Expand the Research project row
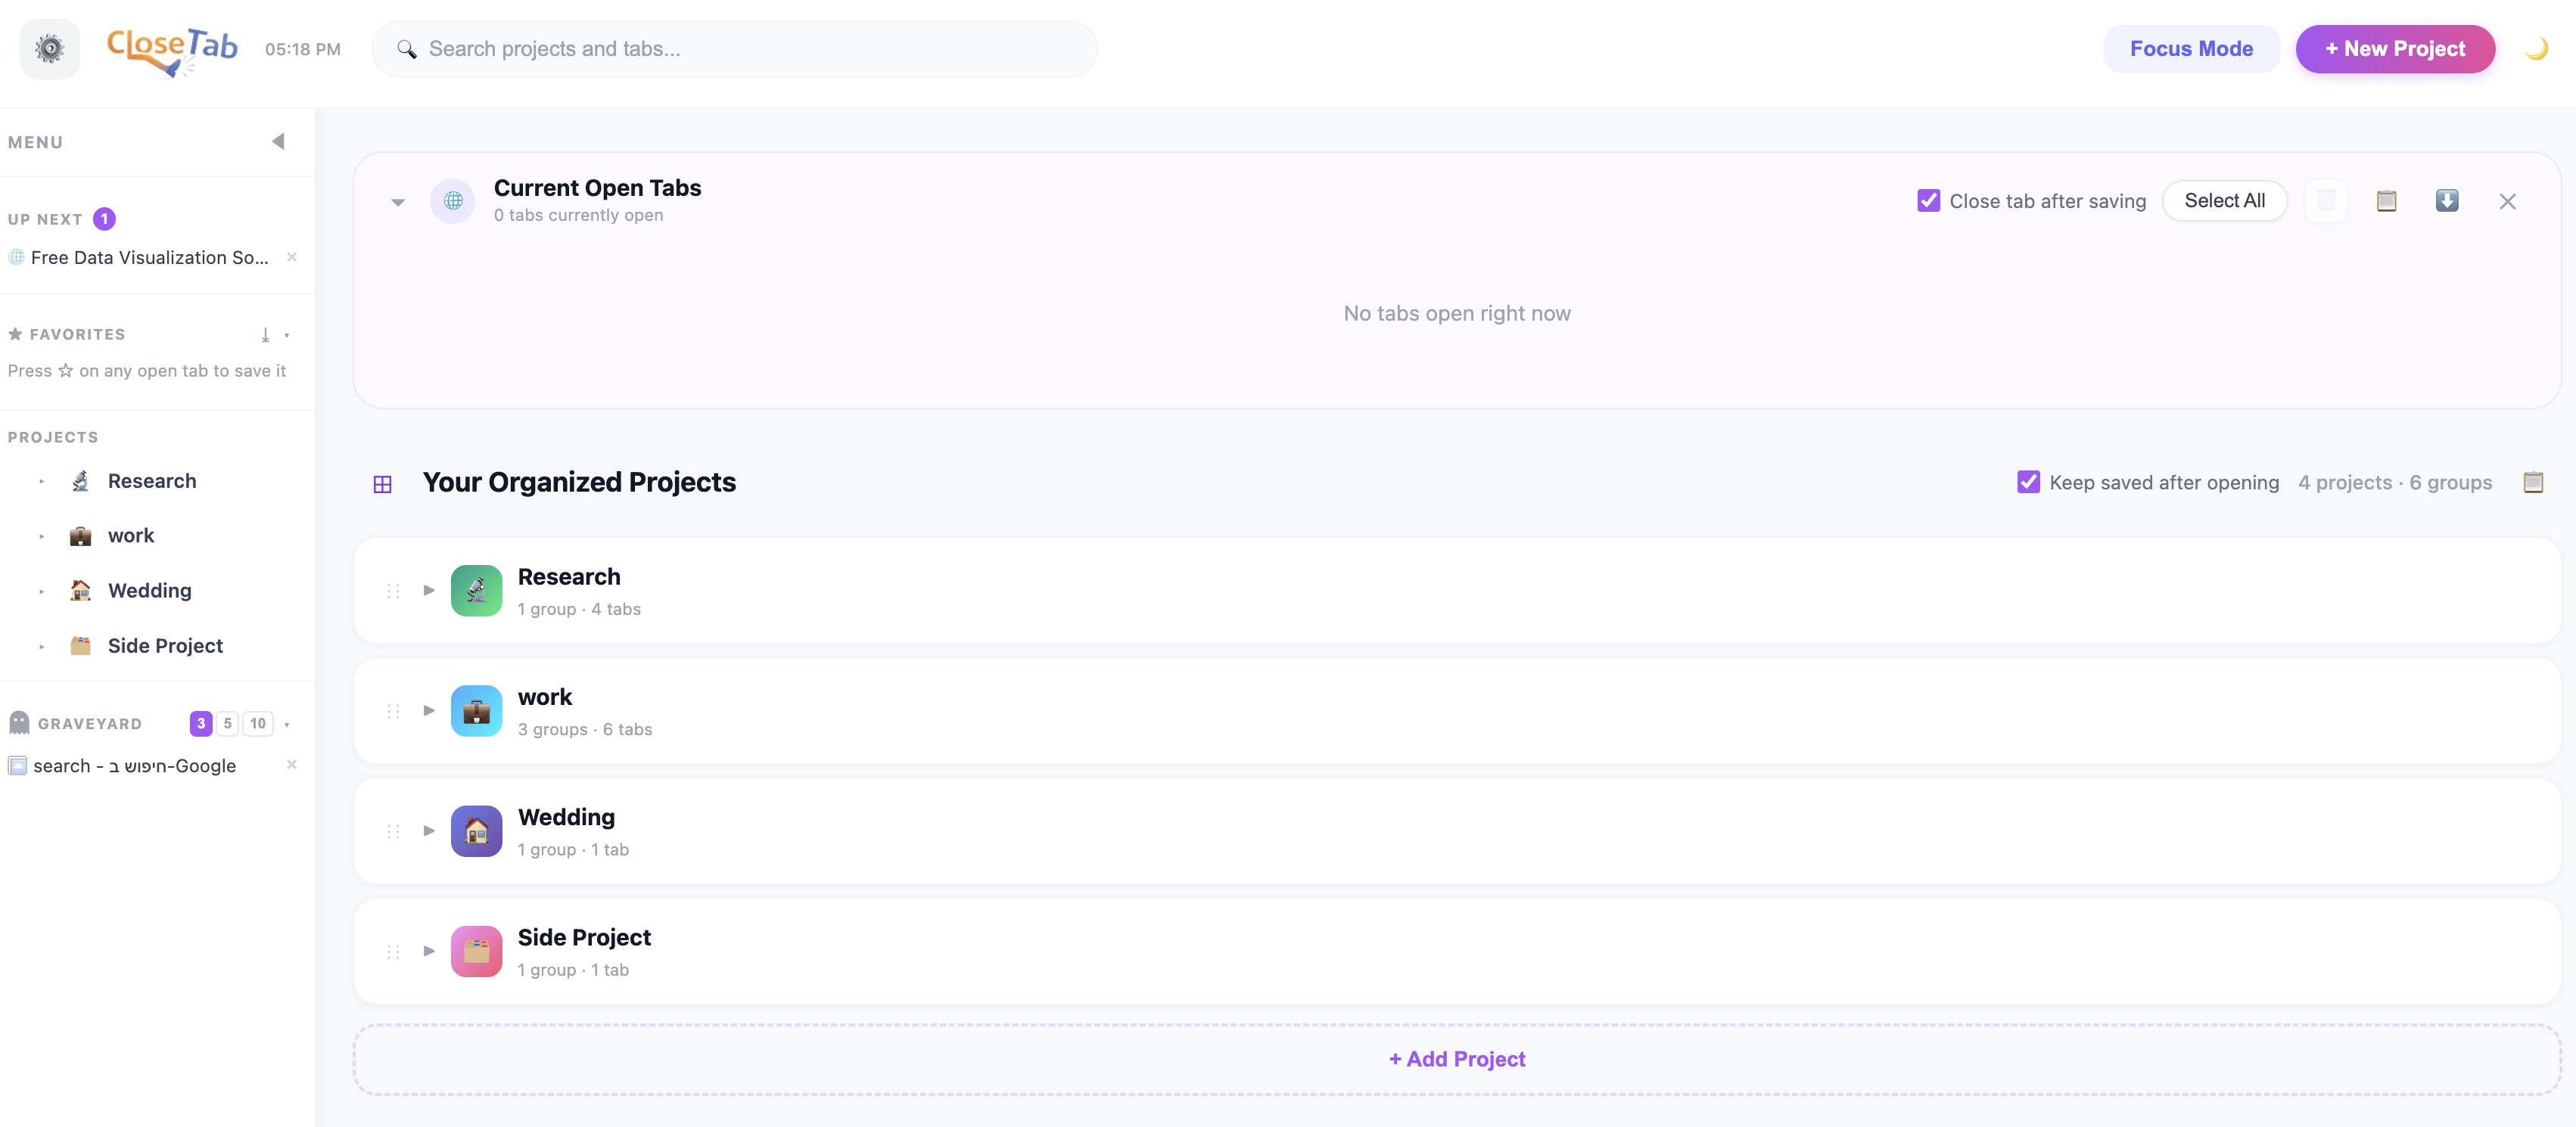 (x=429, y=591)
